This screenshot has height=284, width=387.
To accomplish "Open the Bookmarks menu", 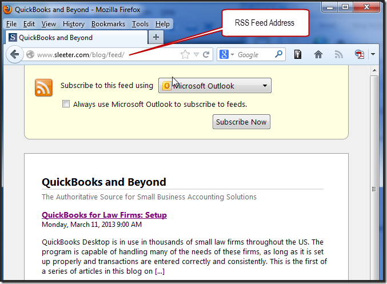I will (108, 24).
